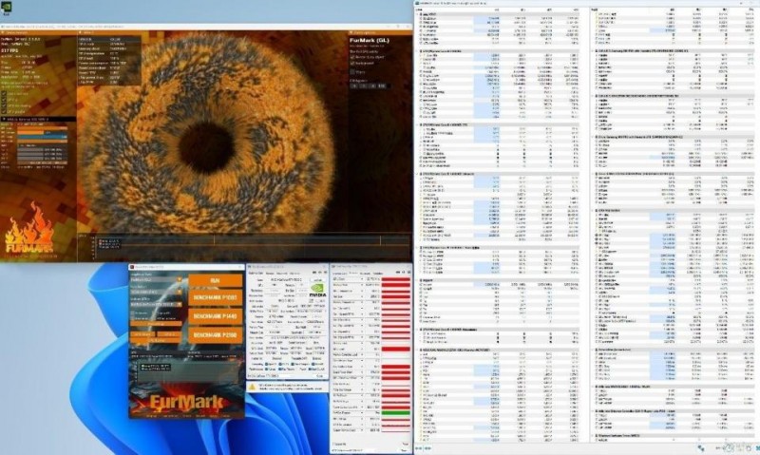Screen dimensions: 760x455
Task: Start the BENCHMARK P2160 preset
Action: pyautogui.click(x=215, y=335)
